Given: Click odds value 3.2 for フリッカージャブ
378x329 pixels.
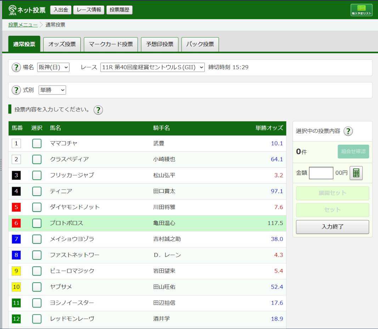Looking at the screenshot, I should [278, 175].
